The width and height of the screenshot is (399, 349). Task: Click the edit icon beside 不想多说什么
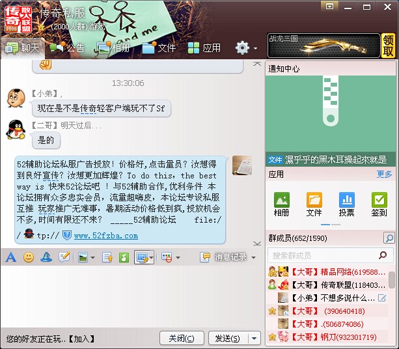(382, 298)
